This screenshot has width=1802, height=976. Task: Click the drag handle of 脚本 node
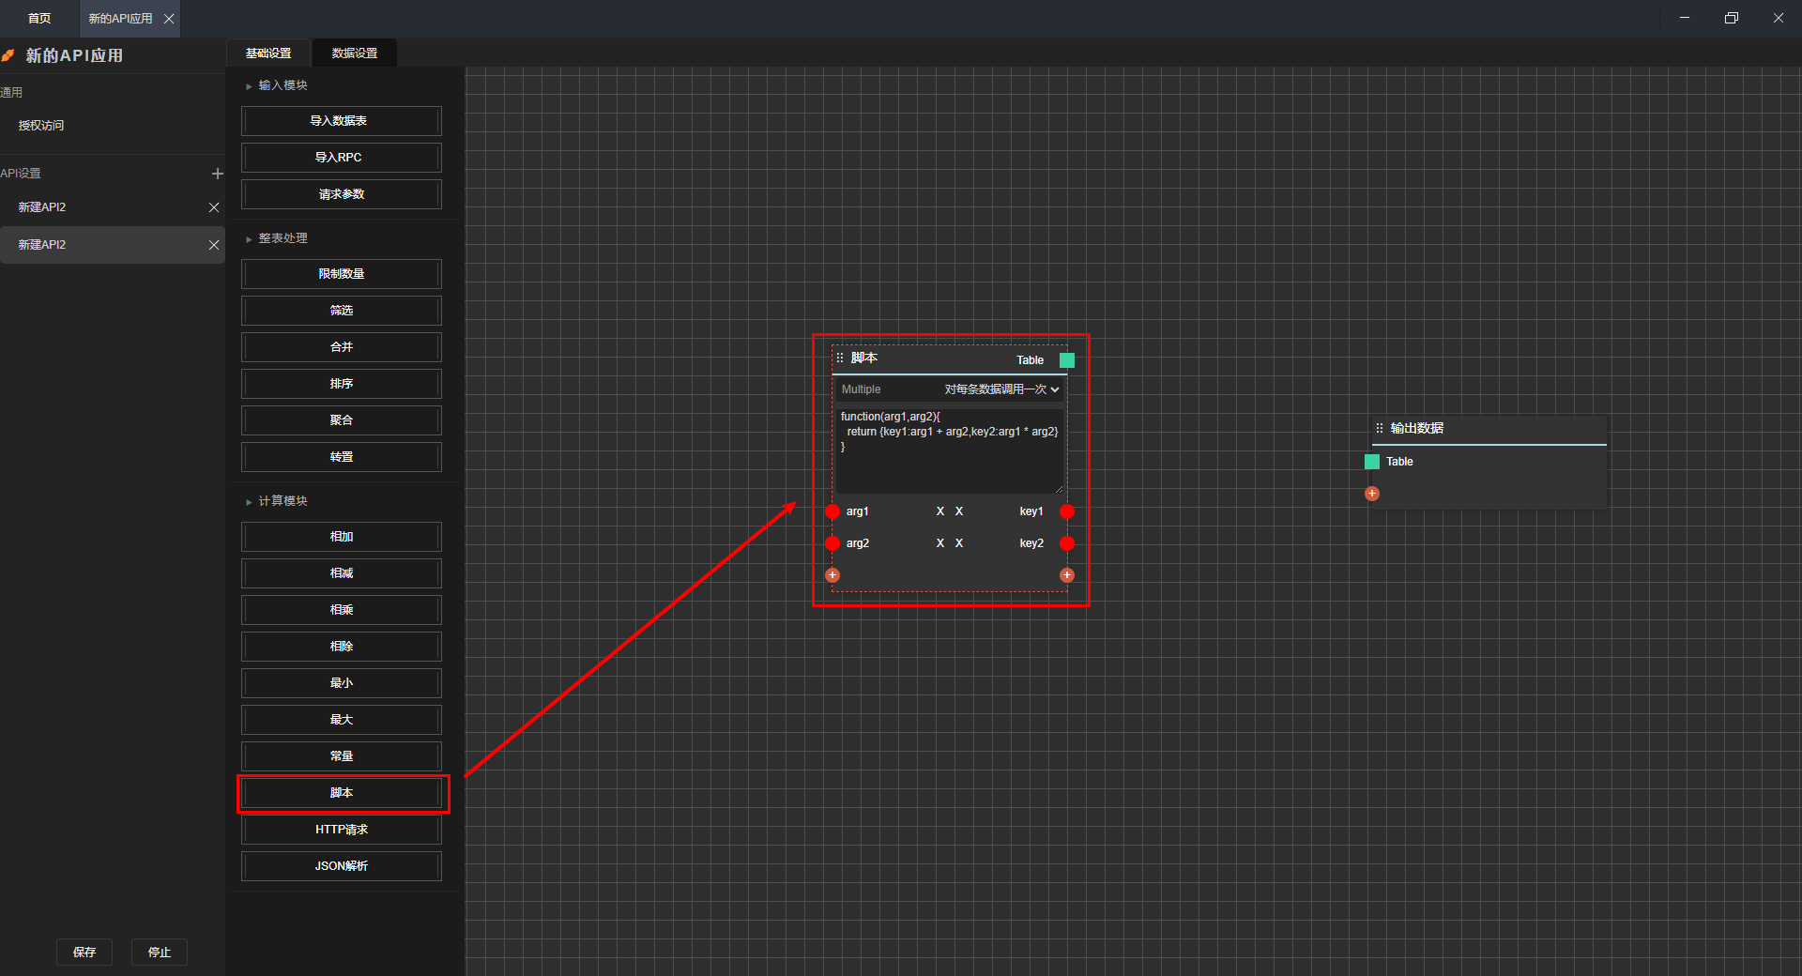[840, 358]
